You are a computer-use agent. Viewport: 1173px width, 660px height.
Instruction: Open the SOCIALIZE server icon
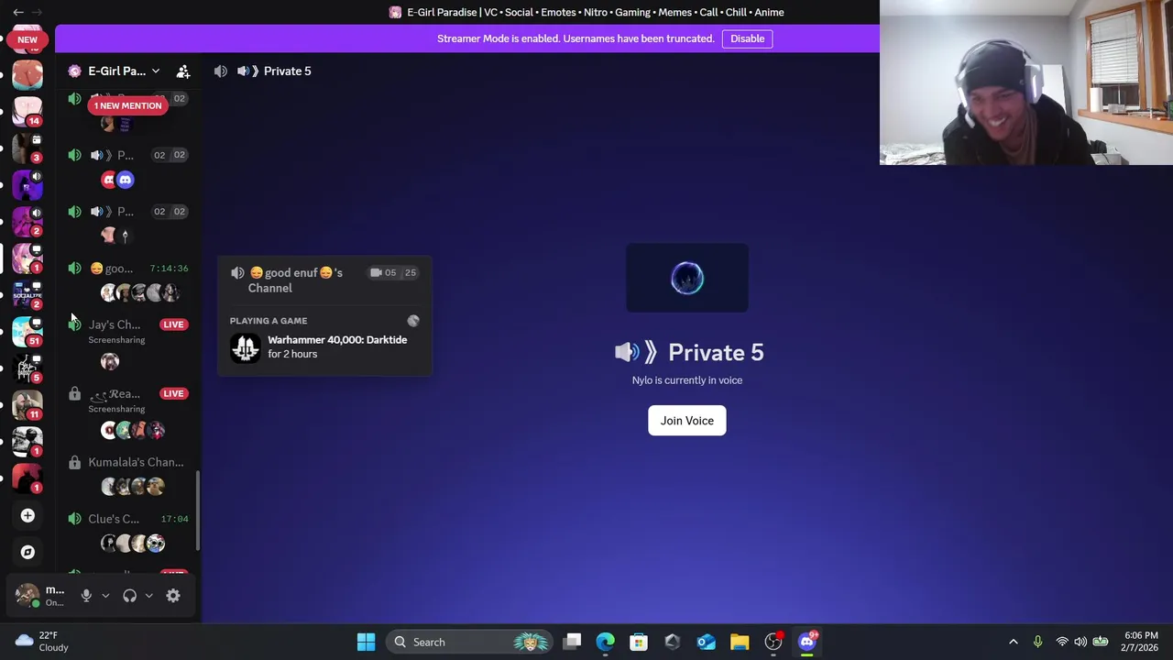(x=27, y=294)
